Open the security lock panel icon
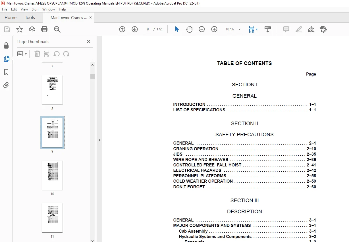The width and height of the screenshot is (349, 242). 6,45
